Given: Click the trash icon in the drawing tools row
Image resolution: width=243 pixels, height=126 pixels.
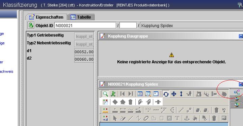Looking at the screenshot, I should [x=214, y=118].
